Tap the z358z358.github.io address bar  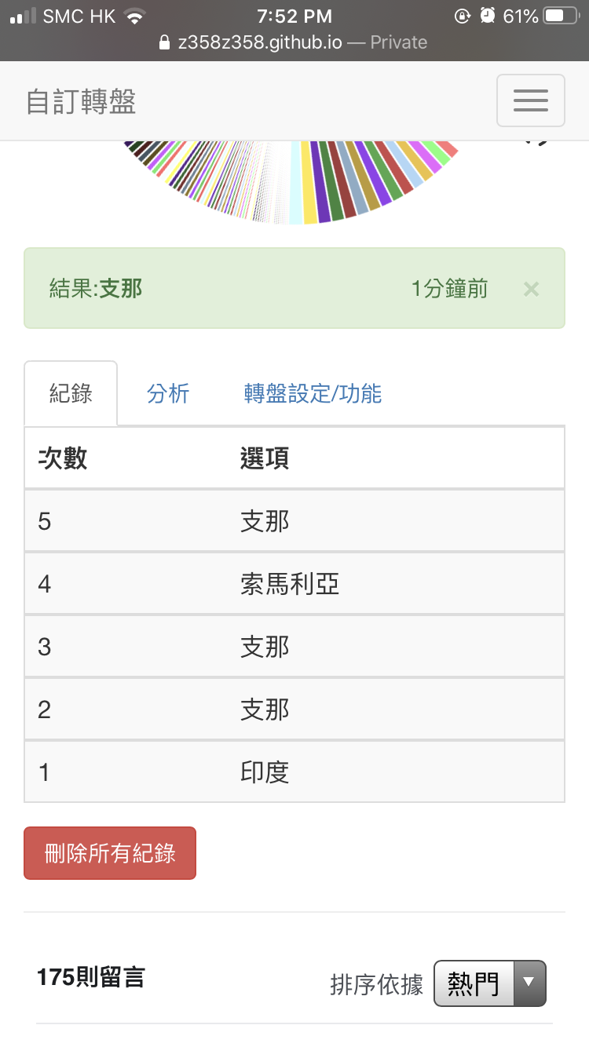(x=294, y=42)
